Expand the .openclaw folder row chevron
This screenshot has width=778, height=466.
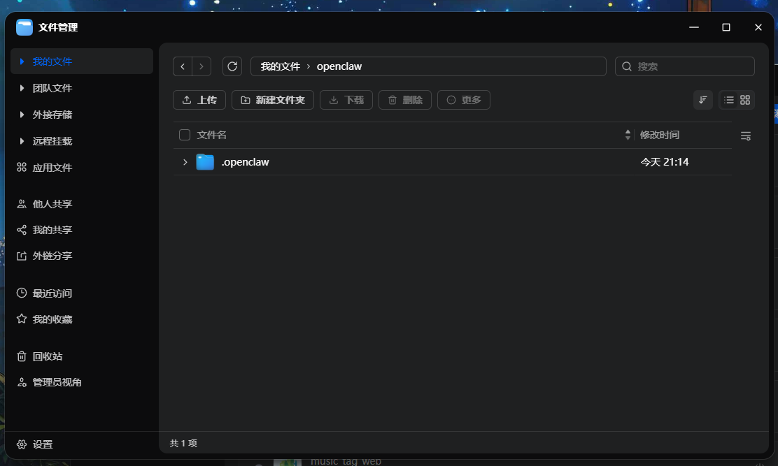pyautogui.click(x=185, y=162)
